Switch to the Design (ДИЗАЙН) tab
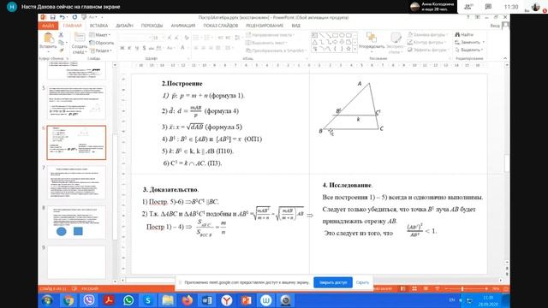548x308 pixels. click(124, 26)
